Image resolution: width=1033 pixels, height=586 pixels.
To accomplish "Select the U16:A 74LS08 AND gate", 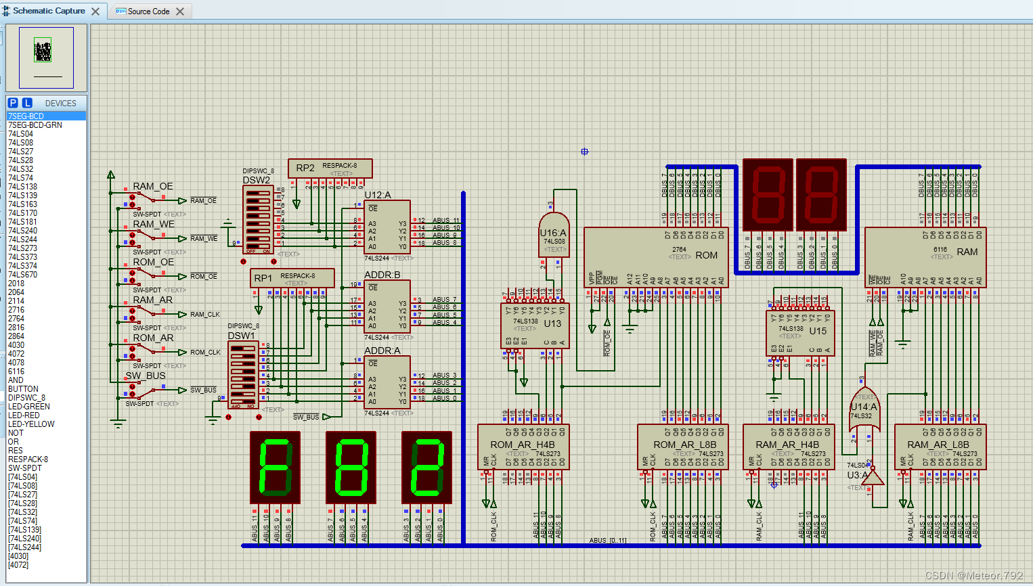I will click(553, 235).
